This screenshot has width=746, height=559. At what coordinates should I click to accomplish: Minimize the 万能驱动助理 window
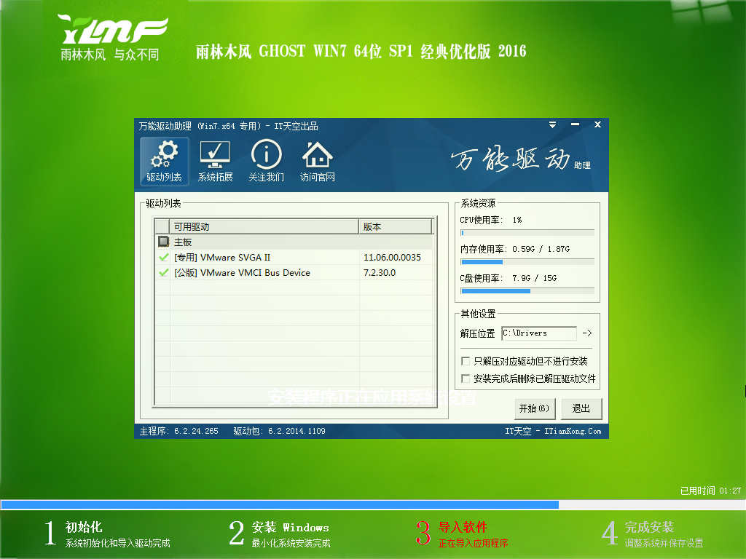point(576,124)
